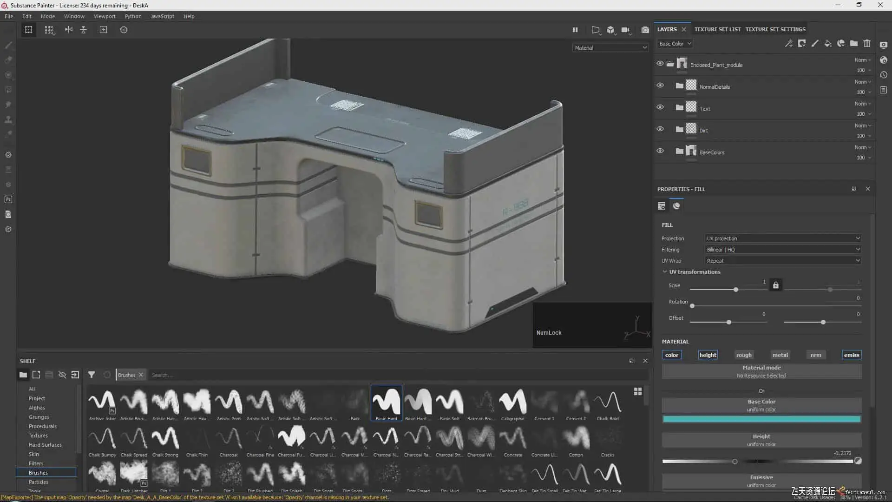Image resolution: width=892 pixels, height=502 pixels.
Task: Click the teal Base Color swatch
Action: click(761, 419)
